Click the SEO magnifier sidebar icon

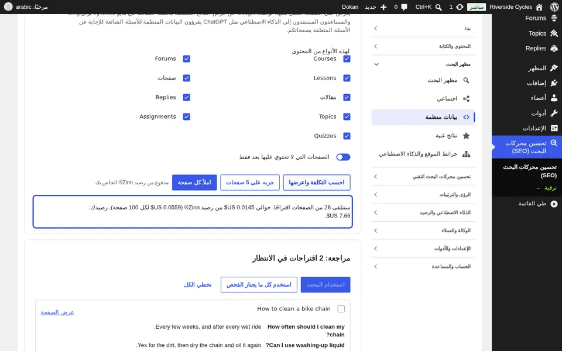(x=554, y=143)
